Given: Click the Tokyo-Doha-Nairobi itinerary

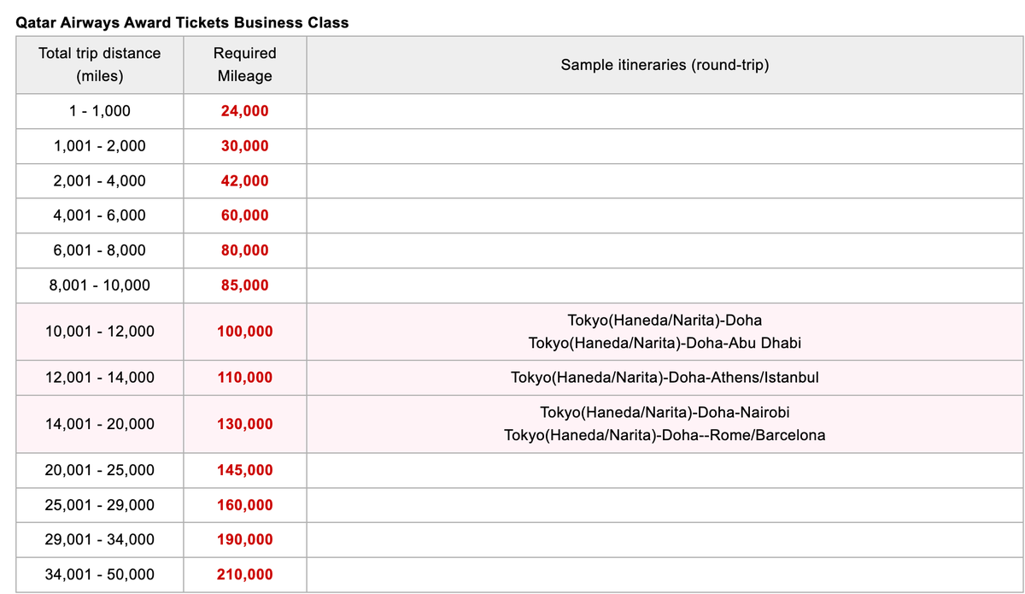Looking at the screenshot, I should point(665,413).
